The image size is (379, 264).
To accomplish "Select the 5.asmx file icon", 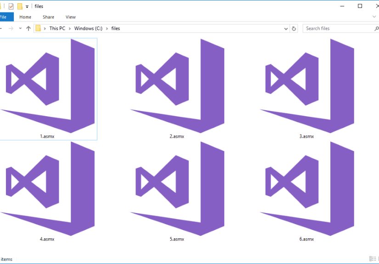I will [x=177, y=189].
